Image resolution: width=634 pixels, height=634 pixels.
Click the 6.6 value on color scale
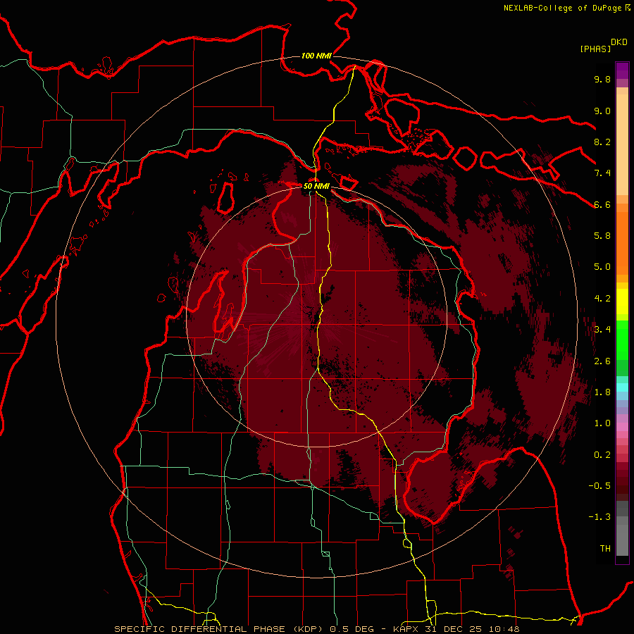coord(602,204)
